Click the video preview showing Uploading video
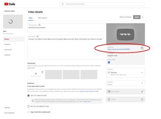The height and width of the screenshot is (119, 161). click(x=125, y=34)
